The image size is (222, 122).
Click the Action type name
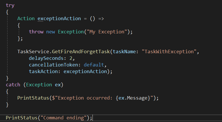(26, 18)
